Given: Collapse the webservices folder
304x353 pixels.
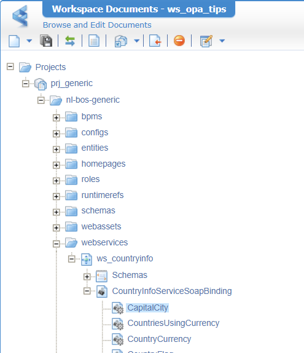Looking at the screenshot, I should (57, 244).
